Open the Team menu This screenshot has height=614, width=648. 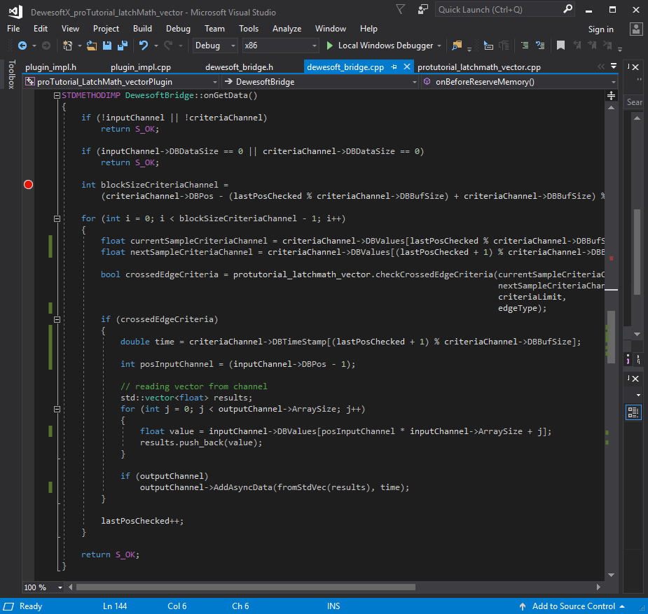[214, 29]
